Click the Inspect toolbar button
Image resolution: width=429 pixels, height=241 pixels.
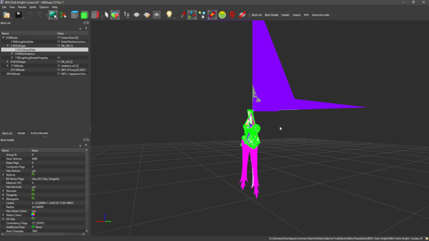[296, 15]
